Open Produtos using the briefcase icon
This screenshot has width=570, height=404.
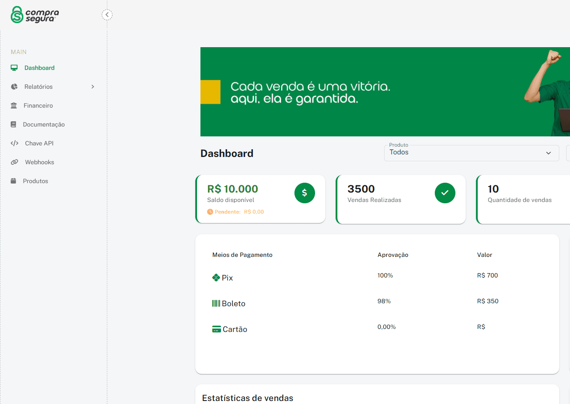[14, 181]
